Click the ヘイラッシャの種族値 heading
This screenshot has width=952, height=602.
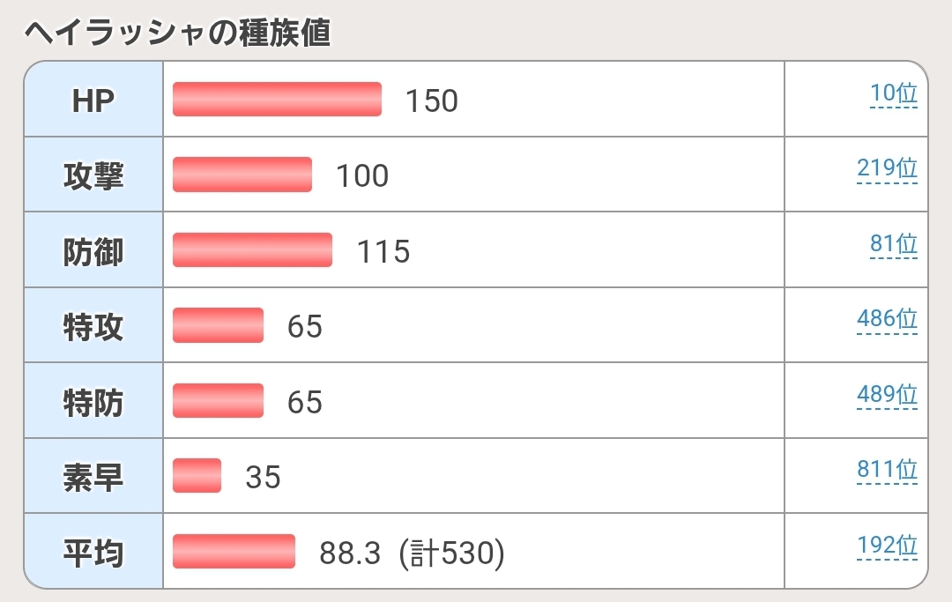click(176, 32)
